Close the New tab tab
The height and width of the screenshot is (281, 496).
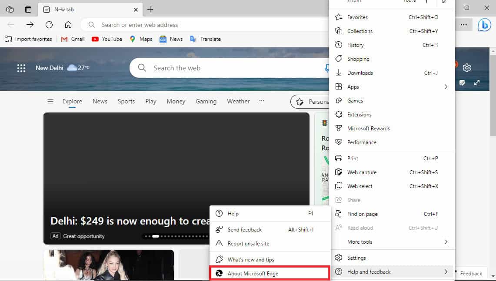[x=136, y=10]
